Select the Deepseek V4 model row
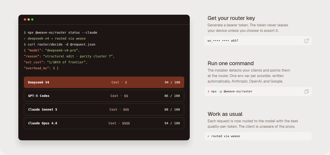330x155 pixels. pos(104,82)
